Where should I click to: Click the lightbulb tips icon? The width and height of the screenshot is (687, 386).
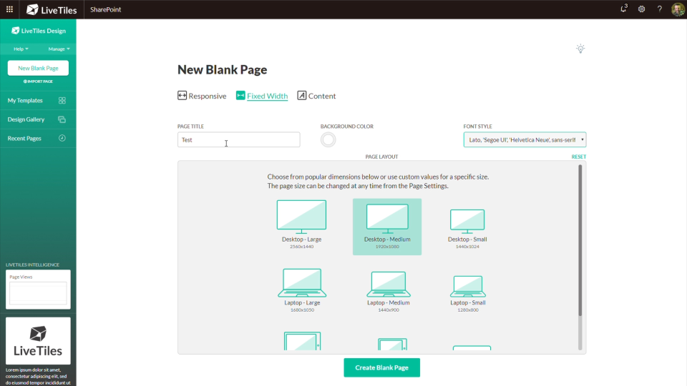click(x=580, y=49)
